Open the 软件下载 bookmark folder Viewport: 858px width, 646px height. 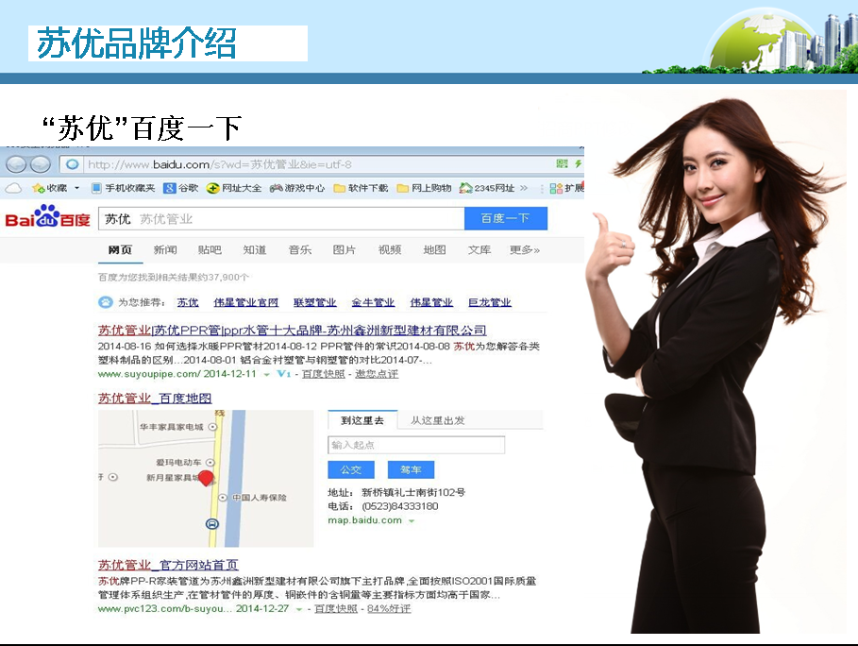pyautogui.click(x=361, y=188)
